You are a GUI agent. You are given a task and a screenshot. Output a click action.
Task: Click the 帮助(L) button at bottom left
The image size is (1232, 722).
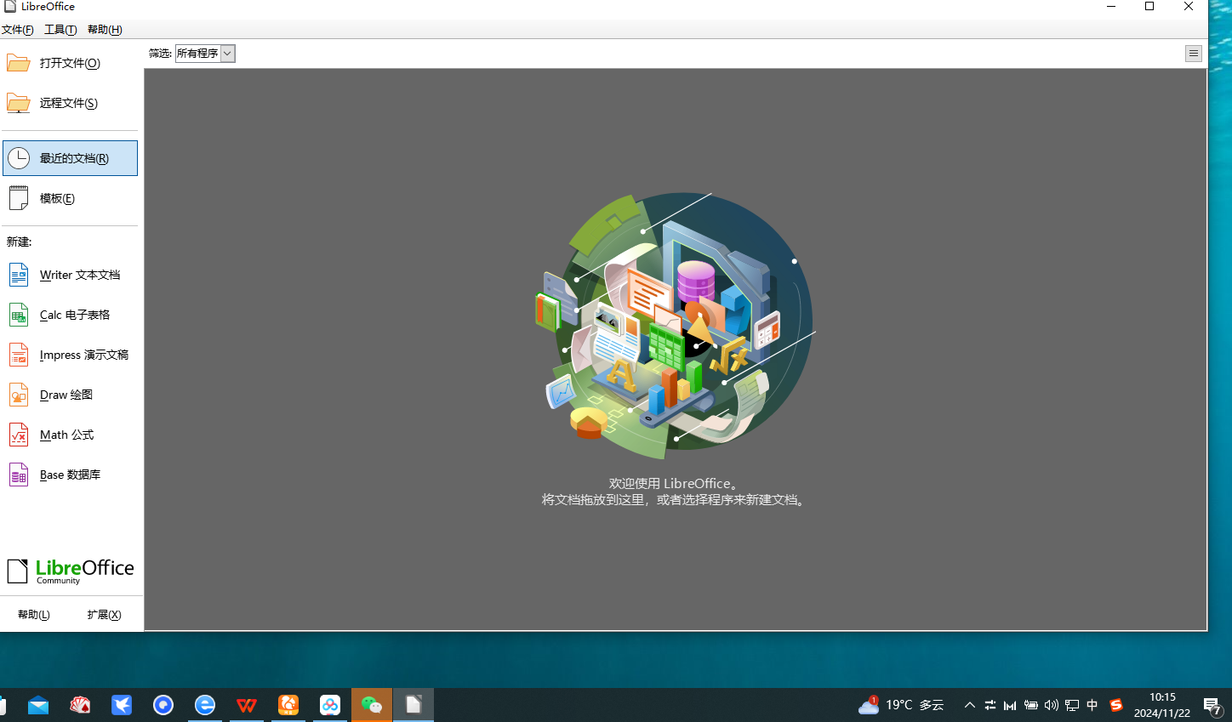(34, 615)
